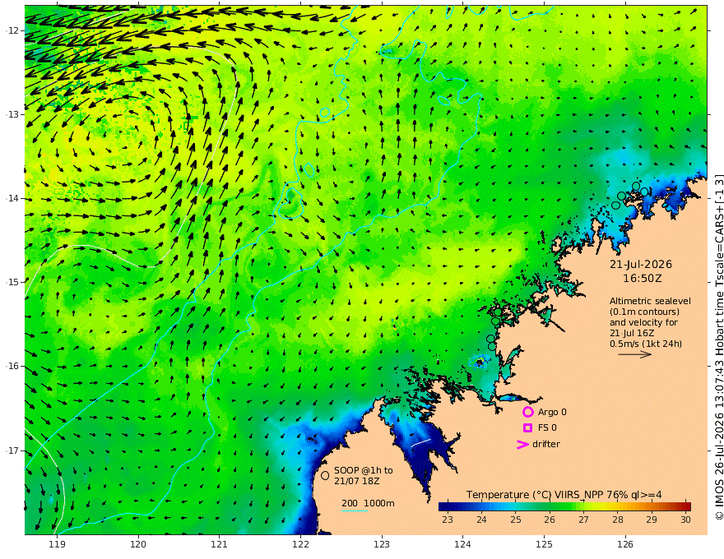Click latitude axis label -16
The image size is (724, 559).
pos(12,366)
